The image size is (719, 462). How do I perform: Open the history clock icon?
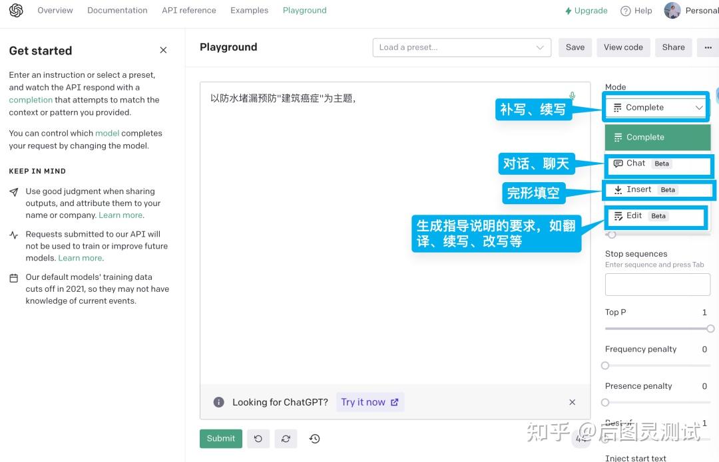pos(314,439)
